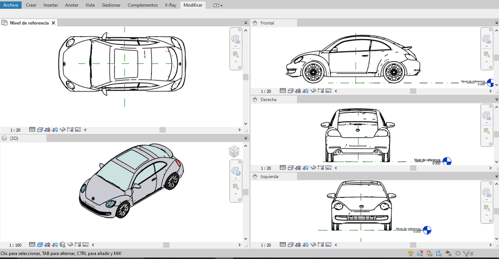Click horizontal scrollbar thumb in Frontal view
This screenshot has height=259, width=499.
(x=413, y=91)
